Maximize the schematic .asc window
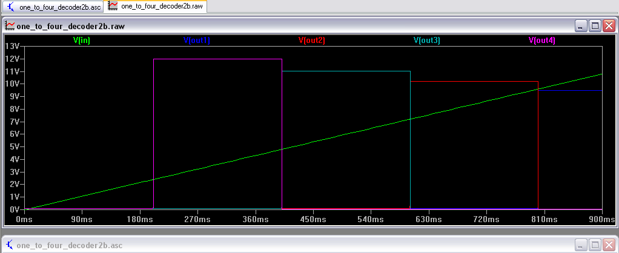 pyautogui.click(x=595, y=245)
